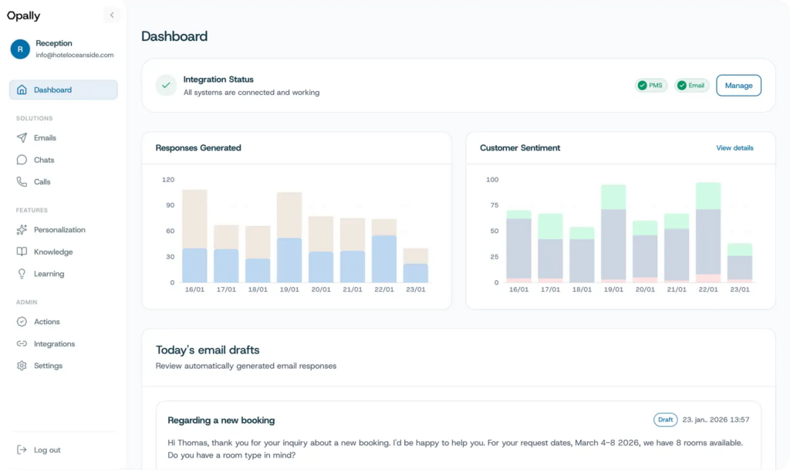The width and height of the screenshot is (790, 470).
Task: Click the PMS status badge
Action: [651, 86]
